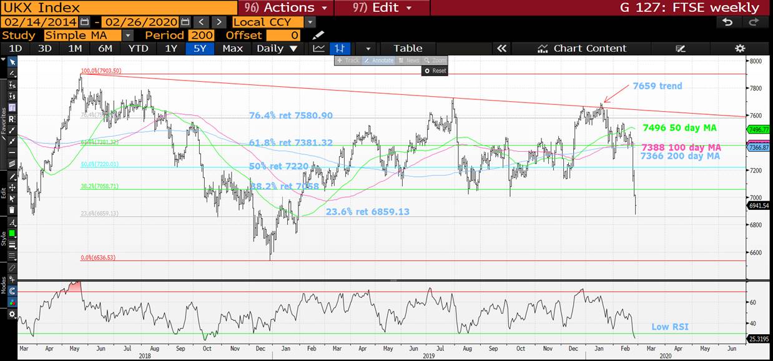Screen dimensions: 773x361
Task: Click the study edit pencil icon
Action: [x=318, y=35]
